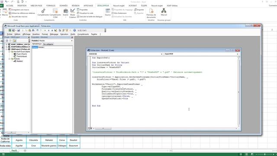Click the code window horizontal scrollbar thumb
Viewport: 277px width, 156px height.
(x=103, y=128)
